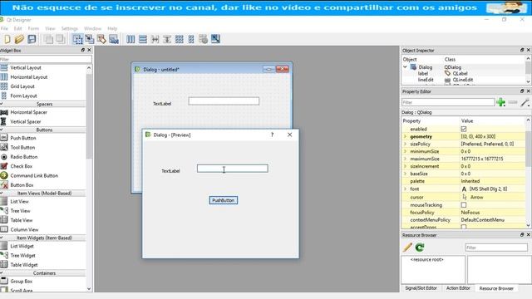Click the preview dialog line edit field

[233, 169]
